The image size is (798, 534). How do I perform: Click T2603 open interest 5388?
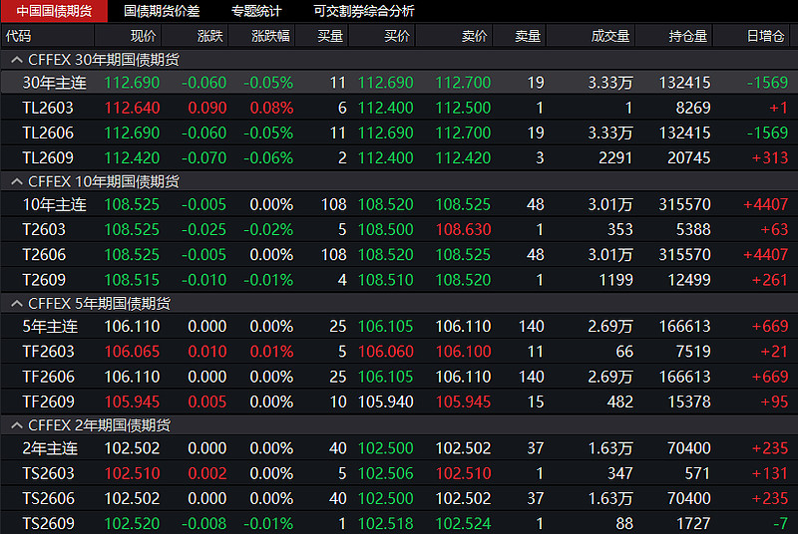(692, 230)
